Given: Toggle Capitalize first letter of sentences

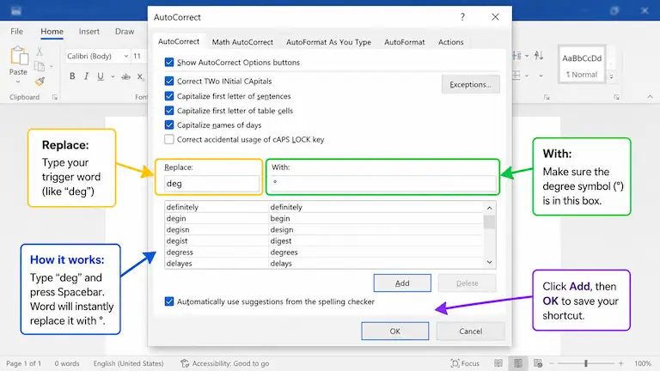Looking at the screenshot, I should tap(169, 96).
